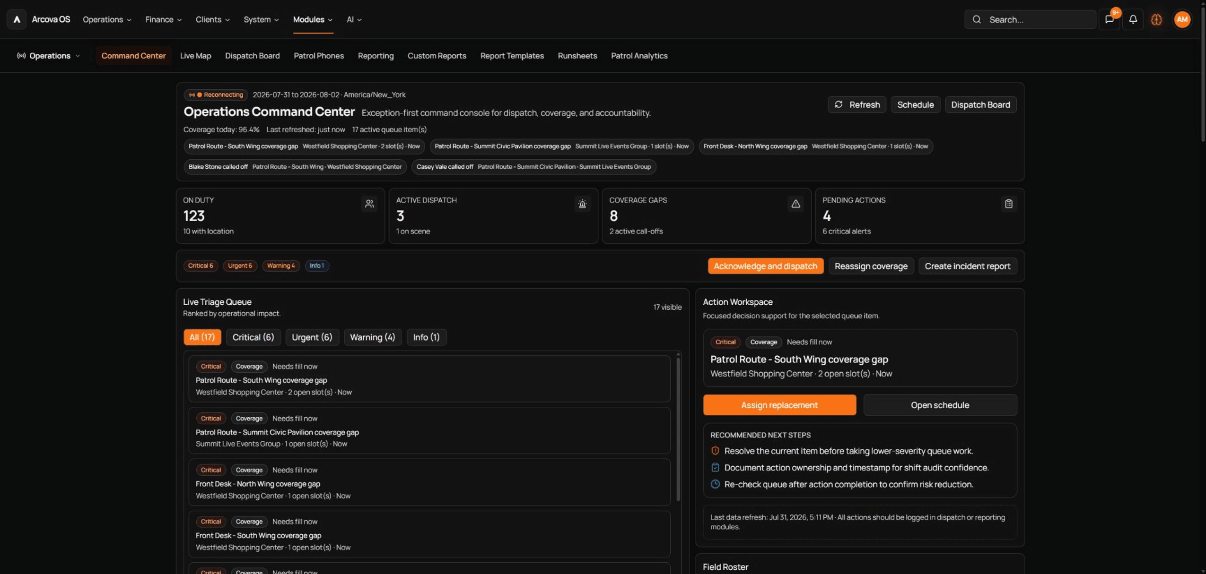The width and height of the screenshot is (1206, 574).
Task: Click the Live Triage Queue scrollbar
Action: tap(678, 428)
